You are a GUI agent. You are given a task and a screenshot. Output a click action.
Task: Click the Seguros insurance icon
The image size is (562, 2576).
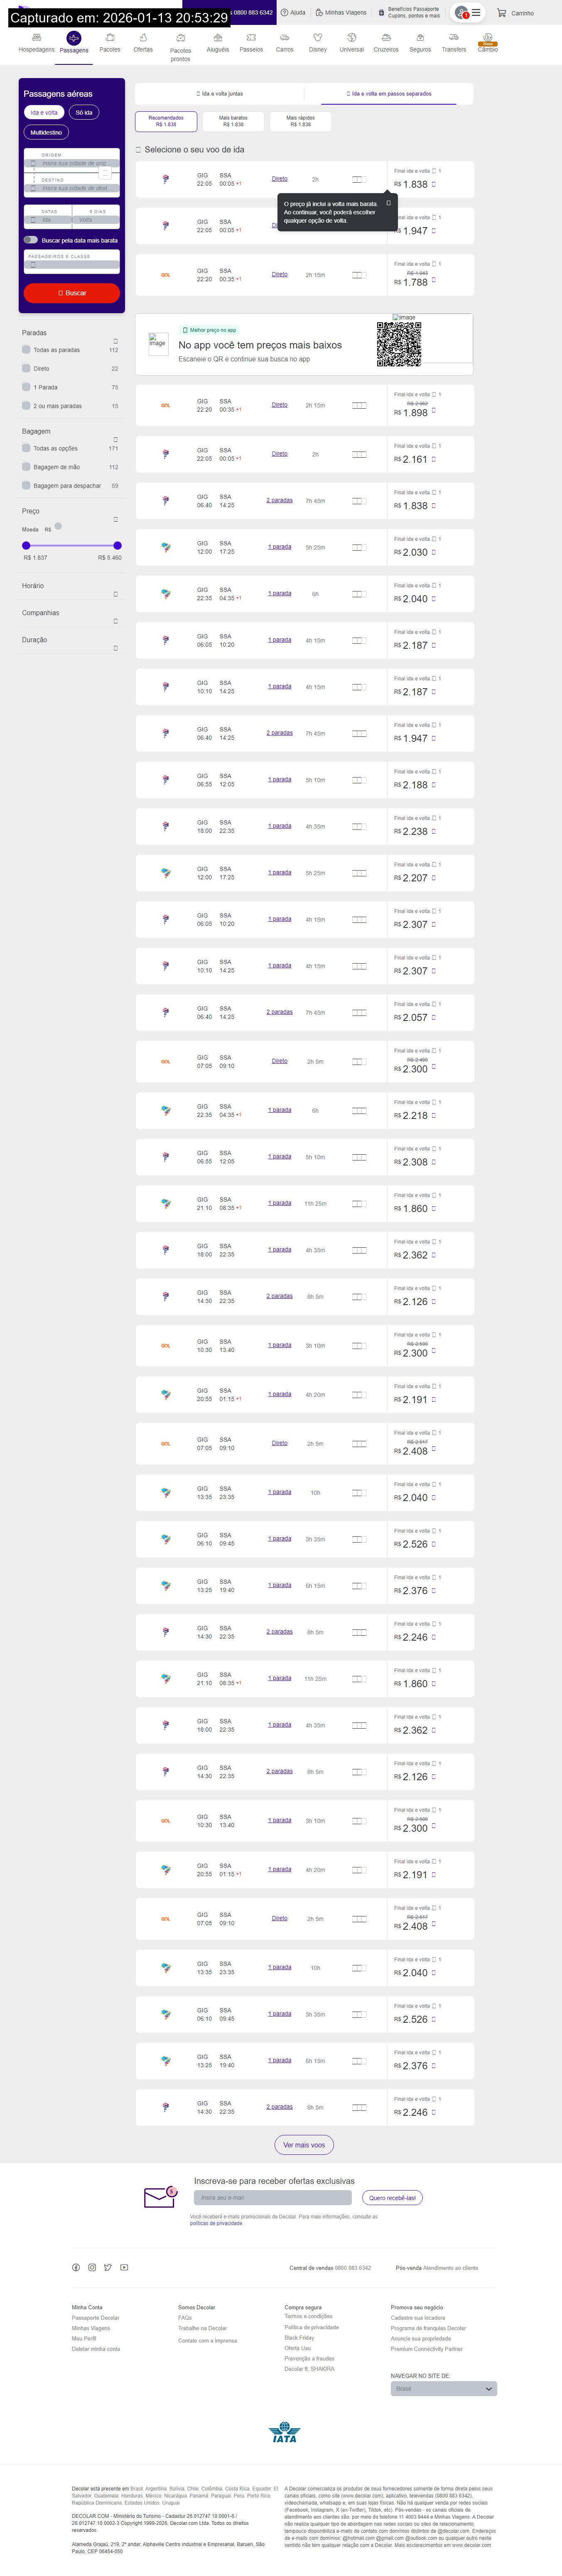pos(420,38)
